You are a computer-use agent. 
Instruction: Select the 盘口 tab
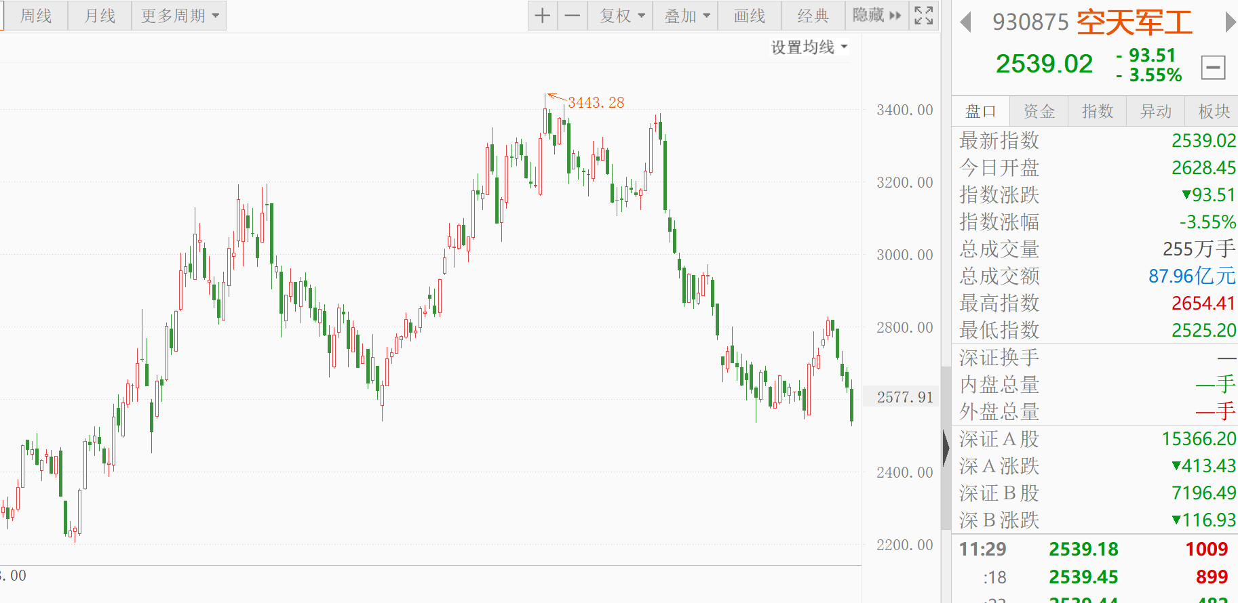click(981, 111)
